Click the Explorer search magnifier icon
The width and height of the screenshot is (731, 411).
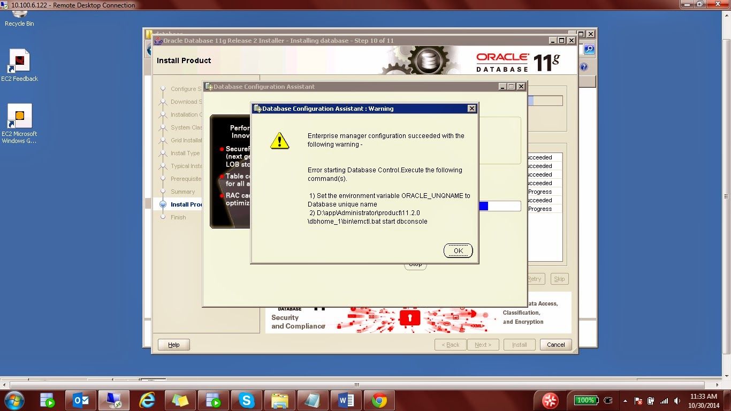pos(589,49)
